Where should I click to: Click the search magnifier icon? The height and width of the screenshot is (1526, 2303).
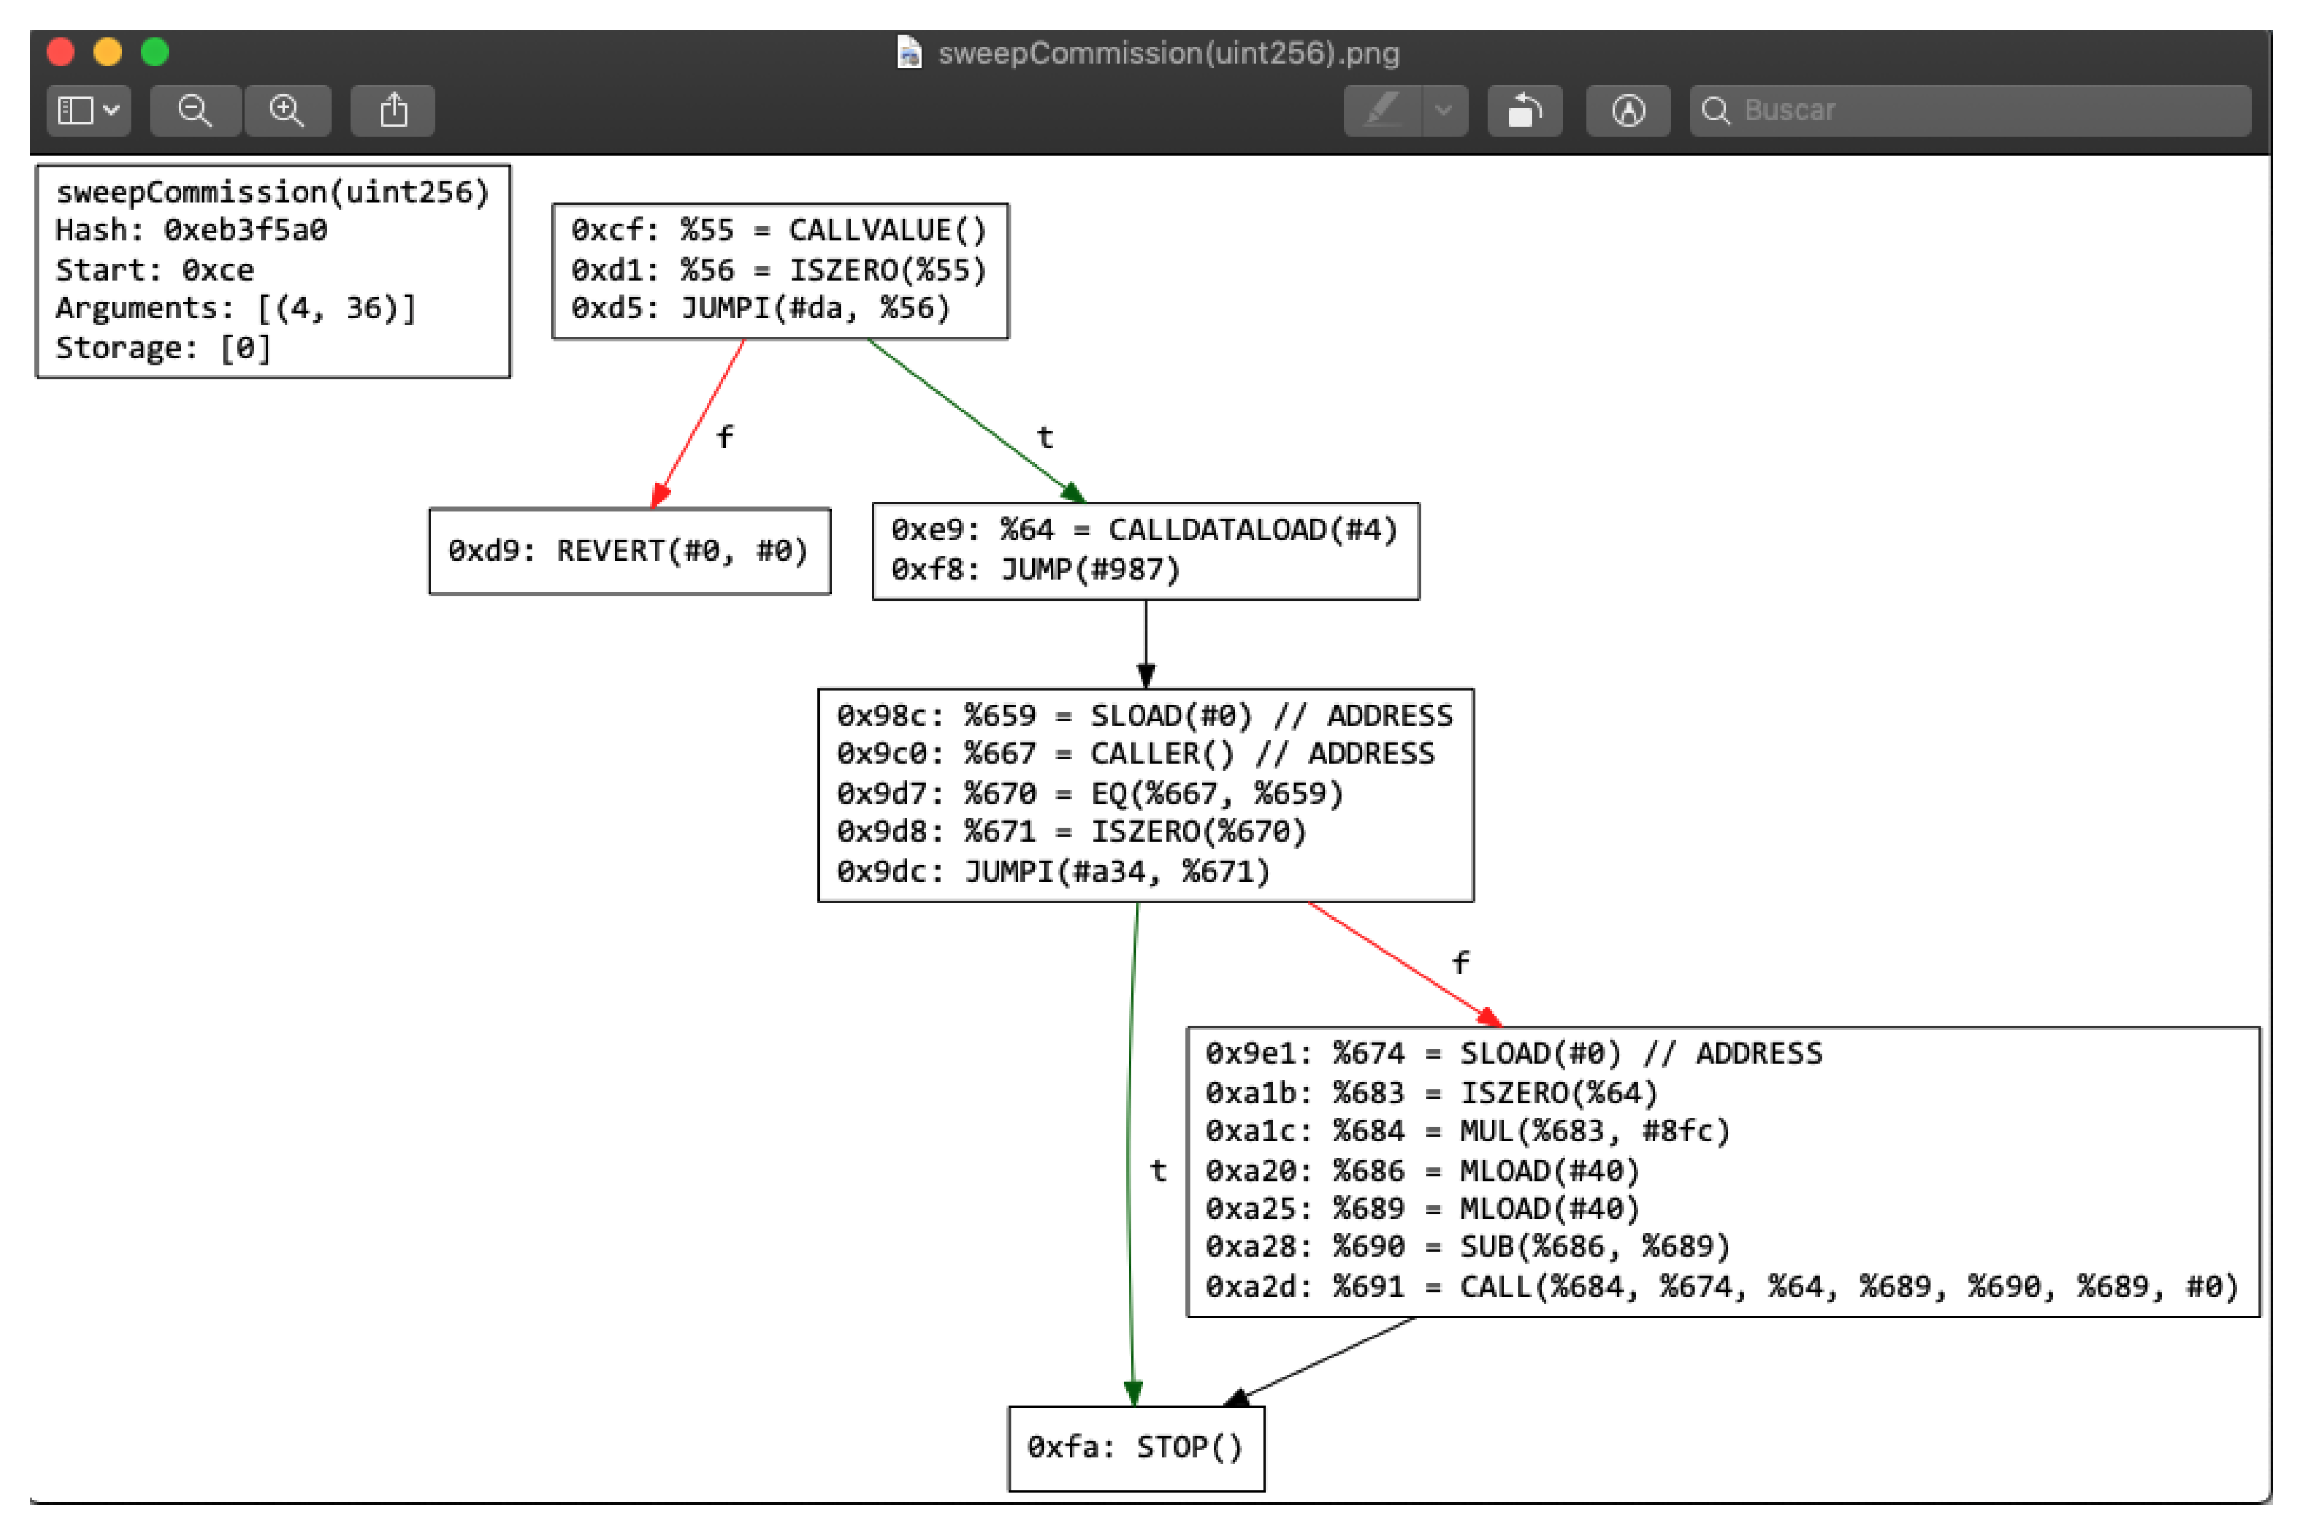(1715, 110)
